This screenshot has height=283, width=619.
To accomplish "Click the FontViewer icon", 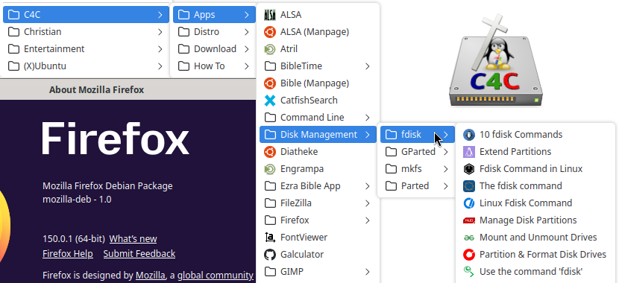I will 270,238.
